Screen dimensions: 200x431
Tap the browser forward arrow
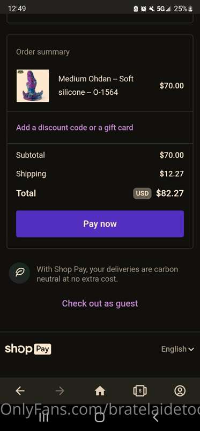[60, 391]
